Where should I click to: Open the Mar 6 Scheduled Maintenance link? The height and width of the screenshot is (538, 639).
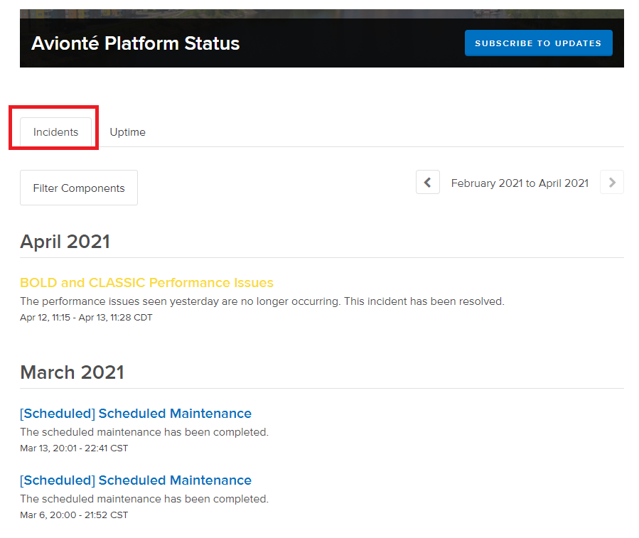[136, 480]
